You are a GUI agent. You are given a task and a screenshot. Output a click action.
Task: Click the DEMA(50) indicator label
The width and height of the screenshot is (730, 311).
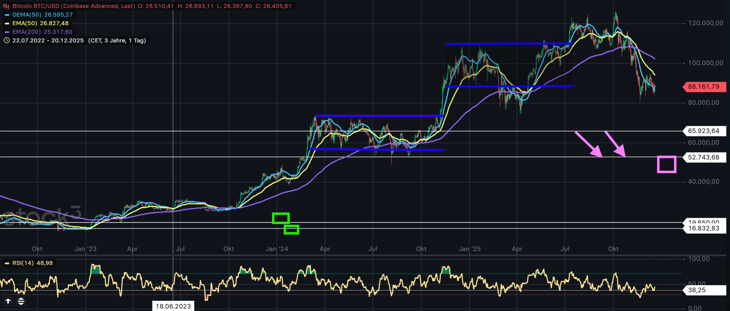26,15
